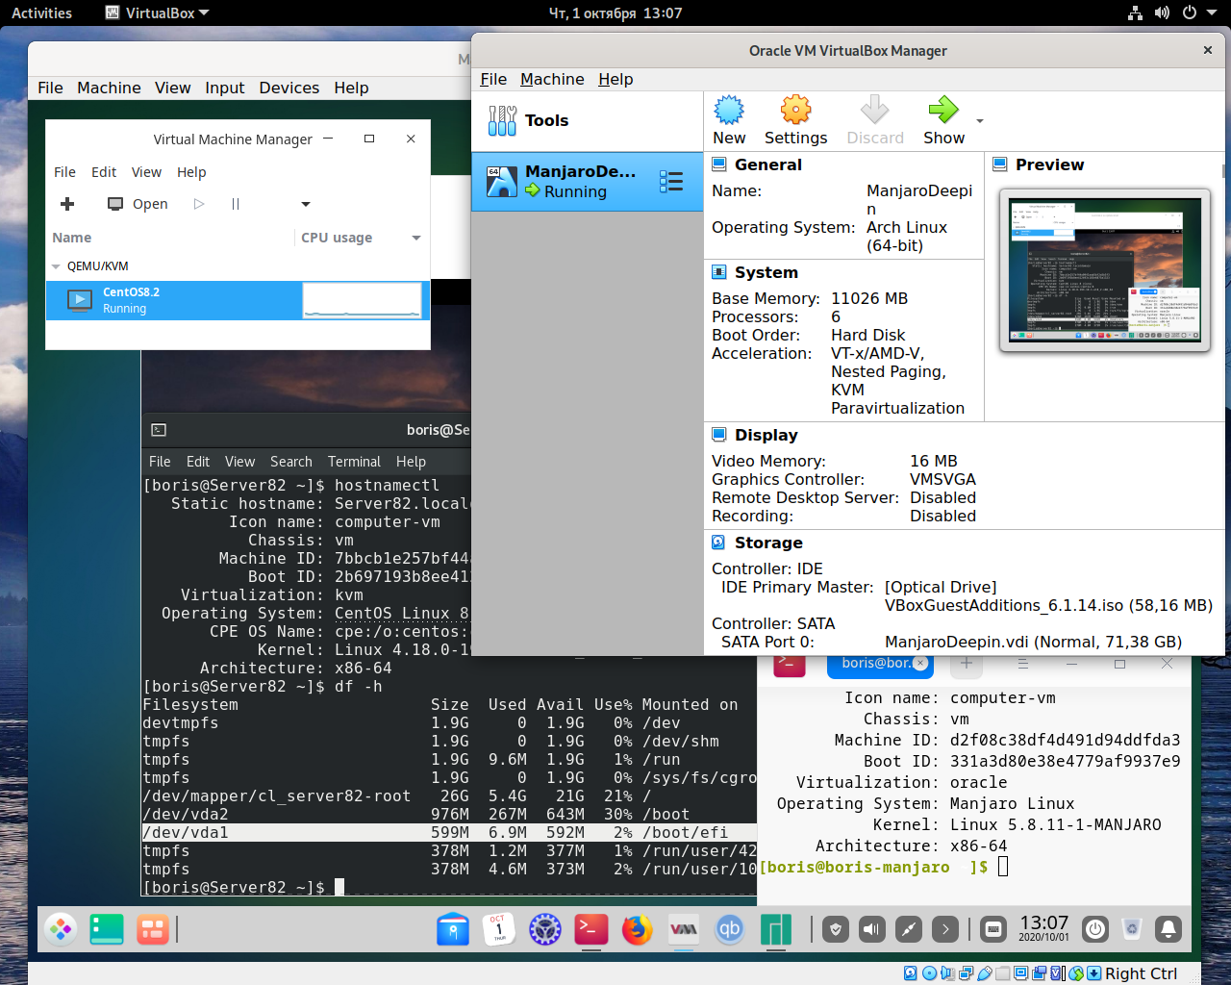Image resolution: width=1231 pixels, height=985 pixels.
Task: Close the boris@bor terminal tab
Action: click(920, 663)
